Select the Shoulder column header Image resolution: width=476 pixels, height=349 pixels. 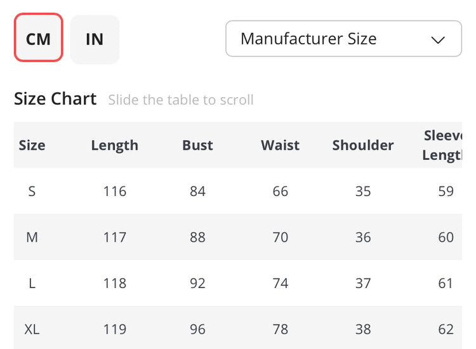point(363,145)
